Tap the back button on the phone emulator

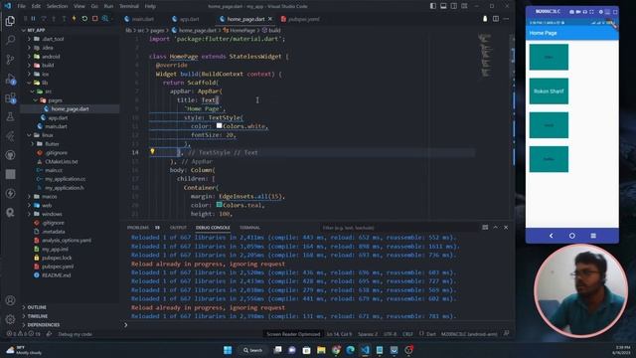click(x=551, y=236)
